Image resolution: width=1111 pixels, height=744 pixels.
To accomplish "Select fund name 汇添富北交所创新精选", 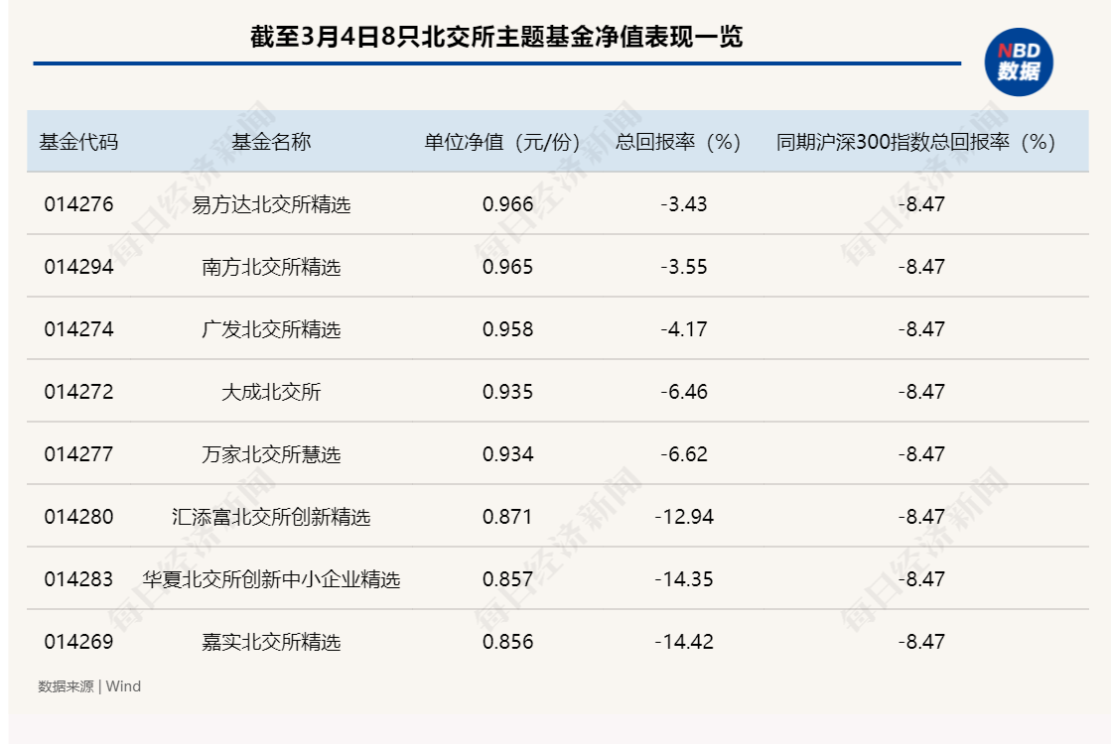I will (271, 517).
